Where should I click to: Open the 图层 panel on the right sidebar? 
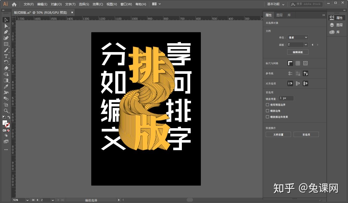tap(279, 15)
